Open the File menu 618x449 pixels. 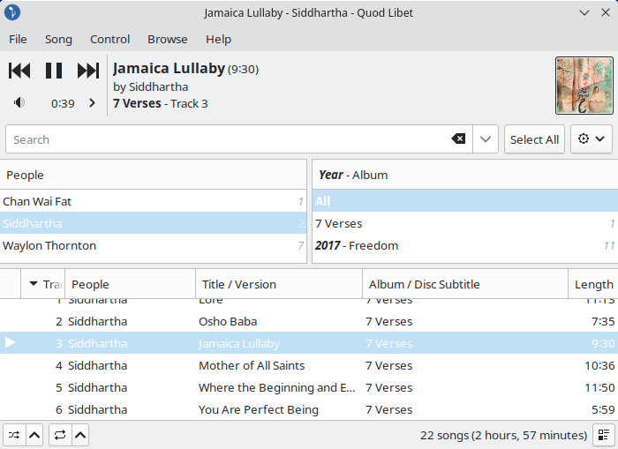pos(18,40)
